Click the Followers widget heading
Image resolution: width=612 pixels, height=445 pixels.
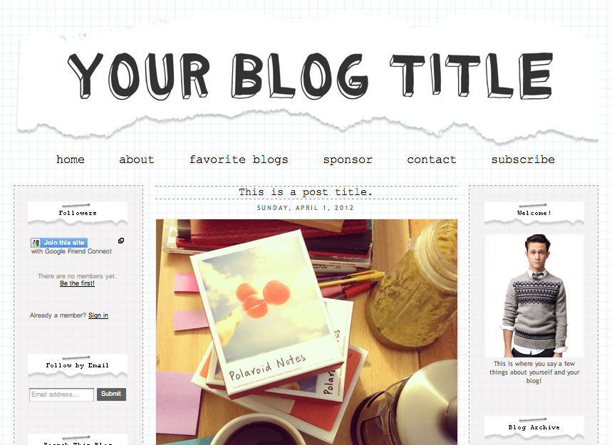[x=78, y=213]
